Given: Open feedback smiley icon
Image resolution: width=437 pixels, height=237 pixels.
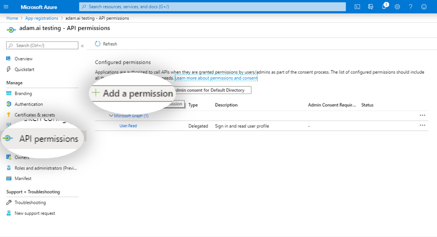Looking at the screenshot, I should pos(424,7).
